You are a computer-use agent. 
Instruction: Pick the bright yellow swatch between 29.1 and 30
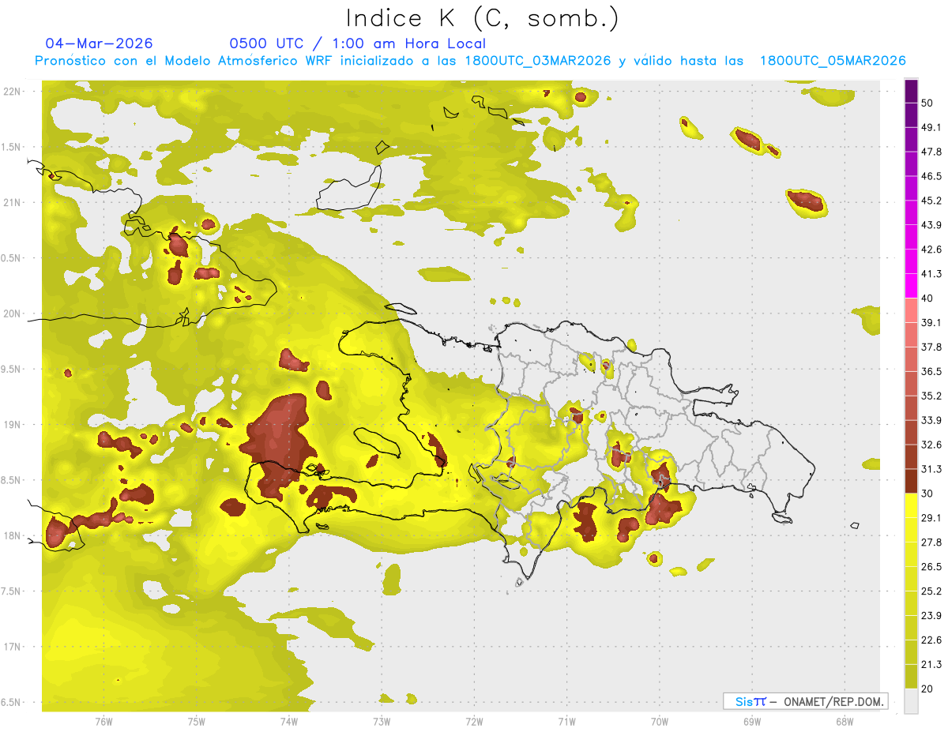911,505
